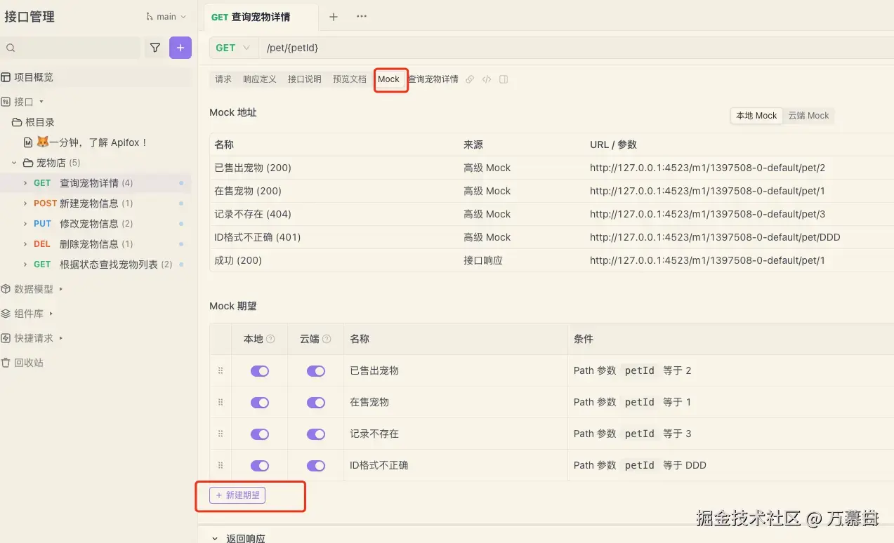Image resolution: width=894 pixels, height=543 pixels.
Task: Open POST 新建宠物信息 endpoint
Action: coord(96,203)
